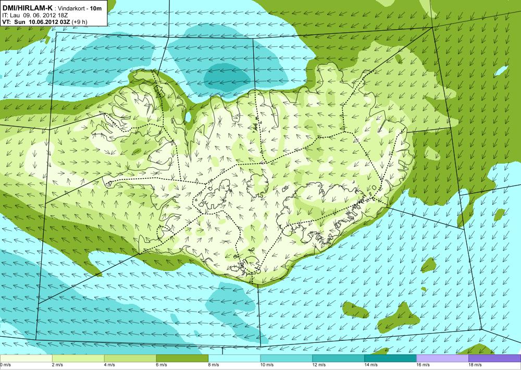Click the 12–14 m/s teal swatch
Screen dimensions: 521x370
tap(338, 359)
